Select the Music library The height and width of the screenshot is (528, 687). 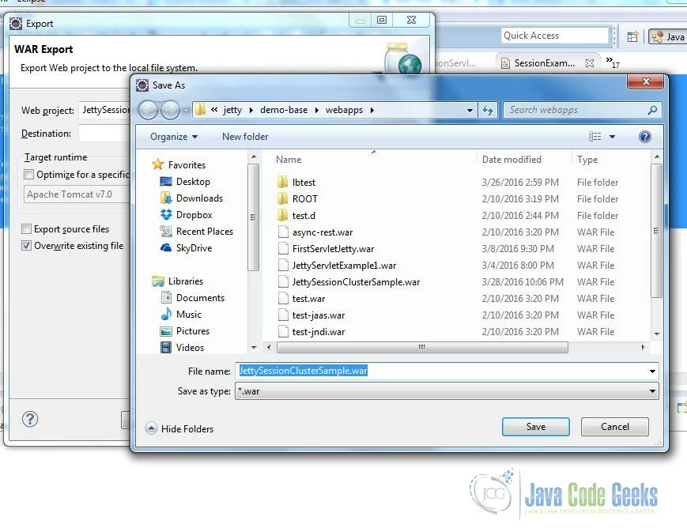point(188,314)
